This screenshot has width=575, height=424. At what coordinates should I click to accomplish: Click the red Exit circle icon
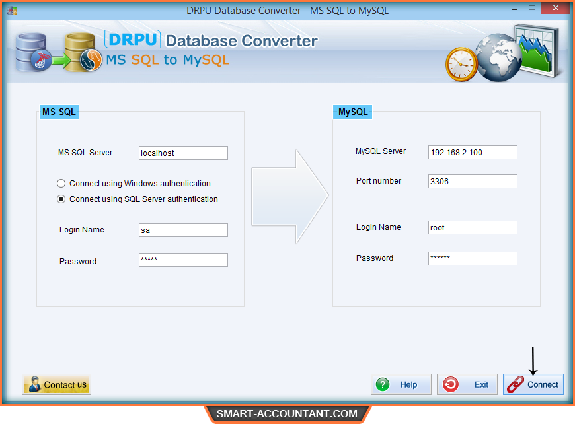click(450, 384)
